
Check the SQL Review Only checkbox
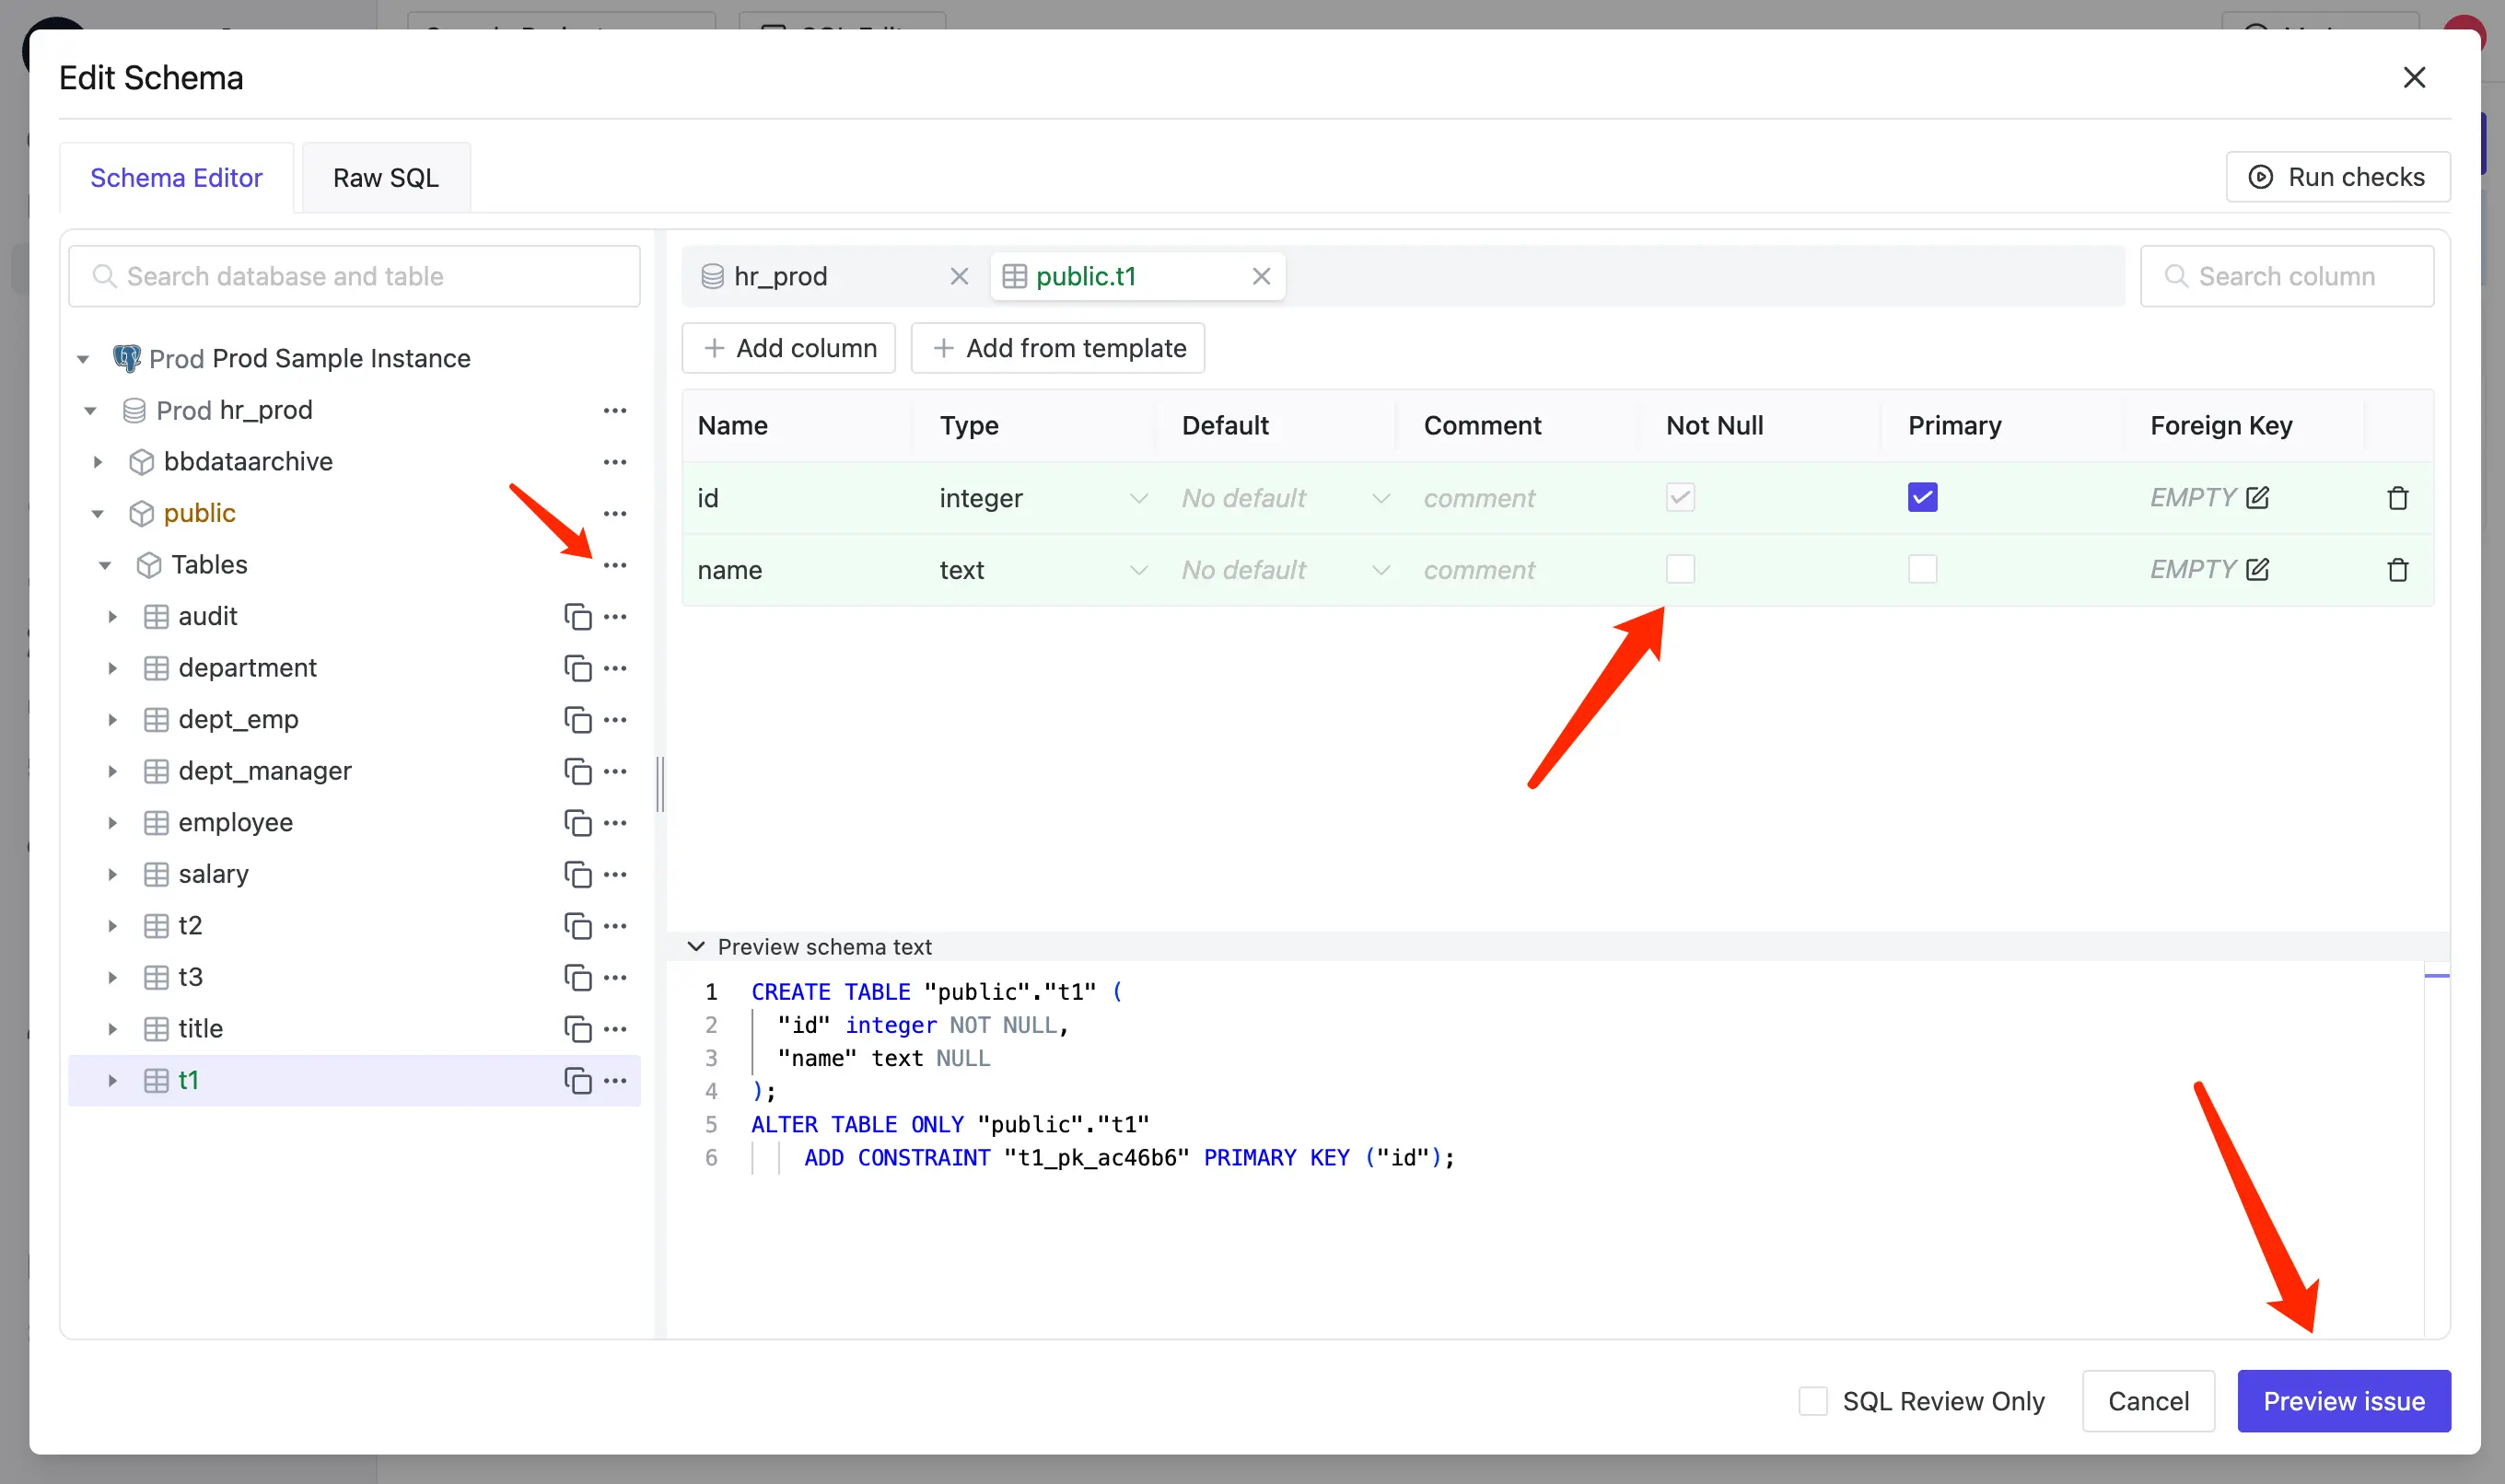point(1811,1397)
